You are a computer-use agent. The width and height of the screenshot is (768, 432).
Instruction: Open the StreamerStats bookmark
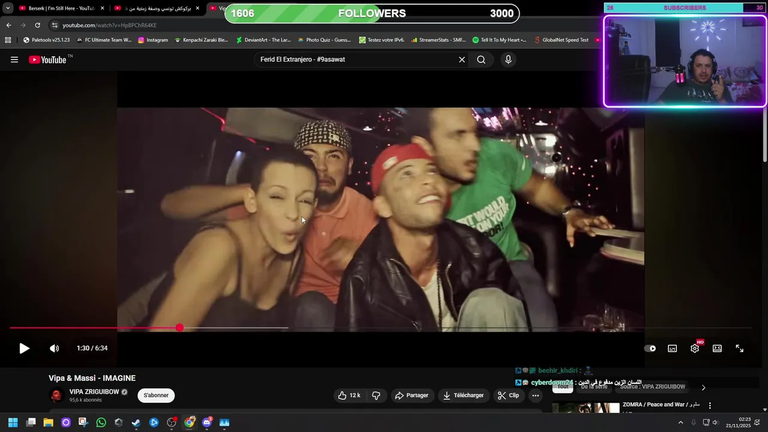coord(439,40)
